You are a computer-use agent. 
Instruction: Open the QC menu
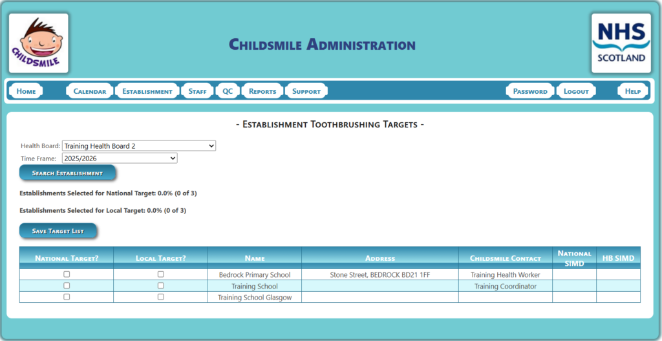(228, 91)
